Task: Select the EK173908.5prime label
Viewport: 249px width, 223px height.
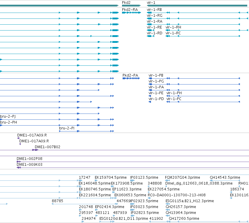Action: pyautogui.click(x=127, y=183)
